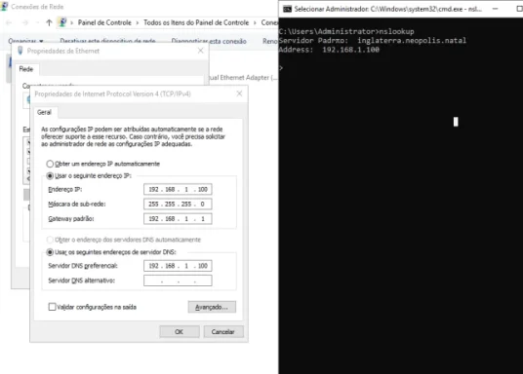The width and height of the screenshot is (523, 374).
Task: Expand chevron after 'Todos os Itens' breadcrumb
Action: [x=256, y=22]
